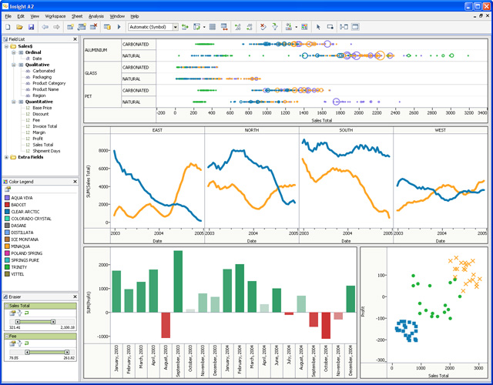The height and width of the screenshot is (385, 493).
Task: Expand the Extra Fields folder
Action: click(x=7, y=157)
